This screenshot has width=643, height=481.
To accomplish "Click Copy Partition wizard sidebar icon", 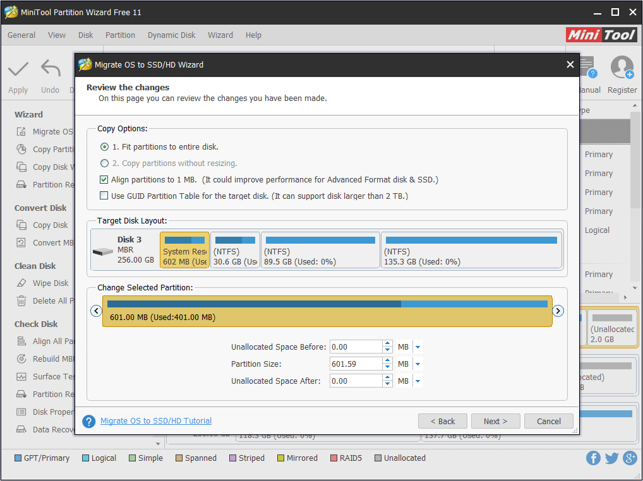I will [21, 149].
